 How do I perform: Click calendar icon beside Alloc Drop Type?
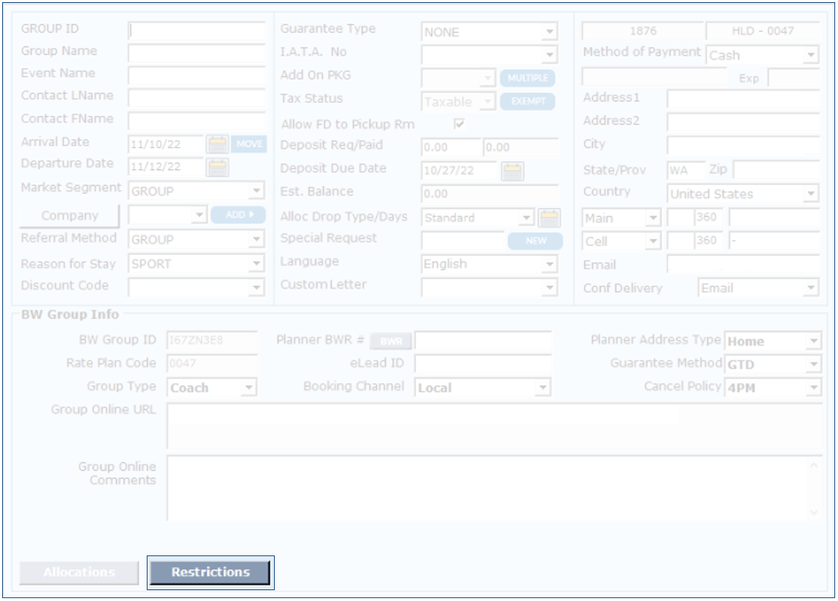click(x=550, y=218)
